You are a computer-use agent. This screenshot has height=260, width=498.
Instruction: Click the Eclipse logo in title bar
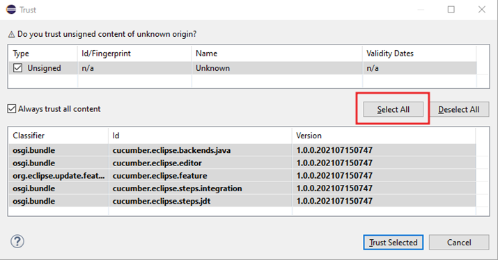(11, 10)
